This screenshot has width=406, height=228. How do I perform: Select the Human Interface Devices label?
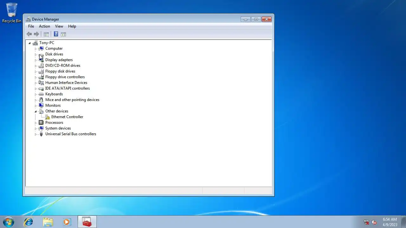click(66, 83)
